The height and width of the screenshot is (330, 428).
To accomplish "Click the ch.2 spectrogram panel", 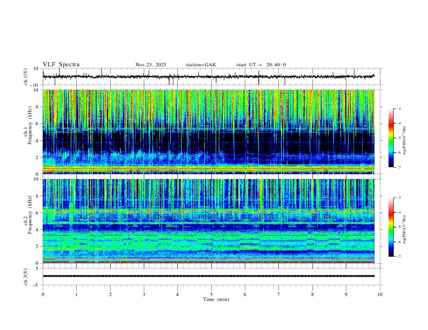I will click(209, 221).
